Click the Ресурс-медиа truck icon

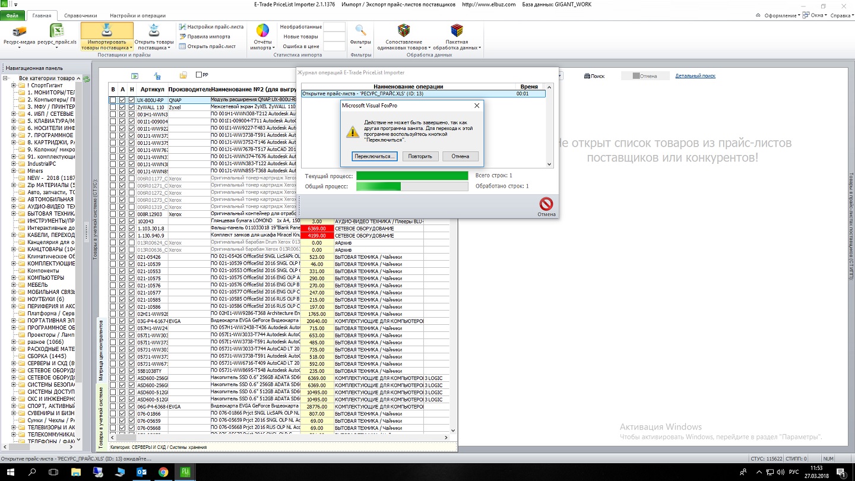[x=19, y=31]
